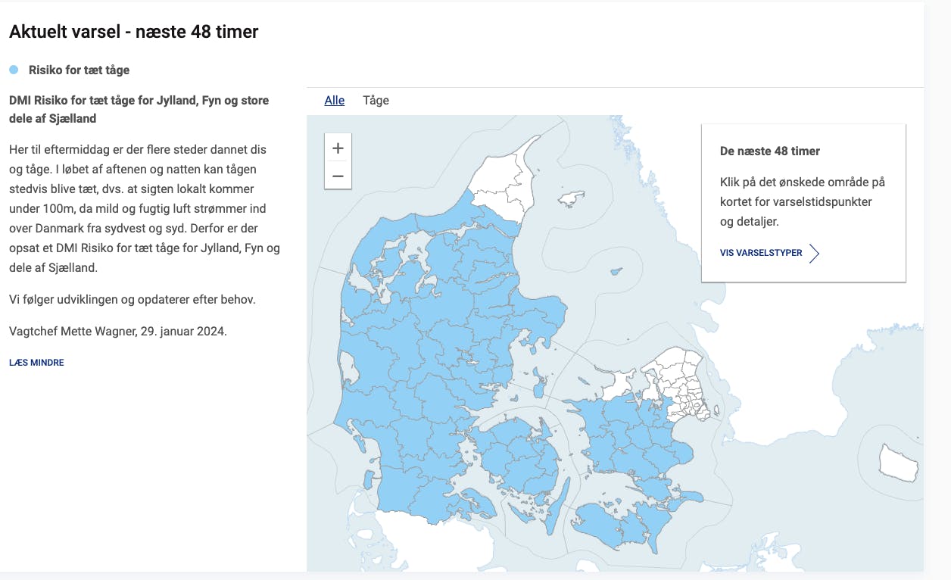Switch to the Tåge tab
The image size is (951, 580).
tap(376, 100)
